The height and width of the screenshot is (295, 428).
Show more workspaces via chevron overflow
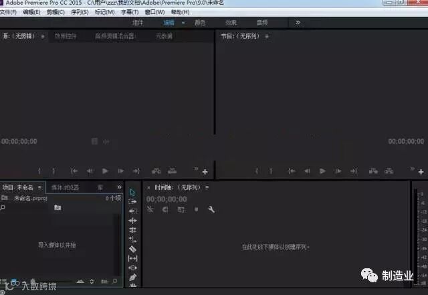point(298,22)
